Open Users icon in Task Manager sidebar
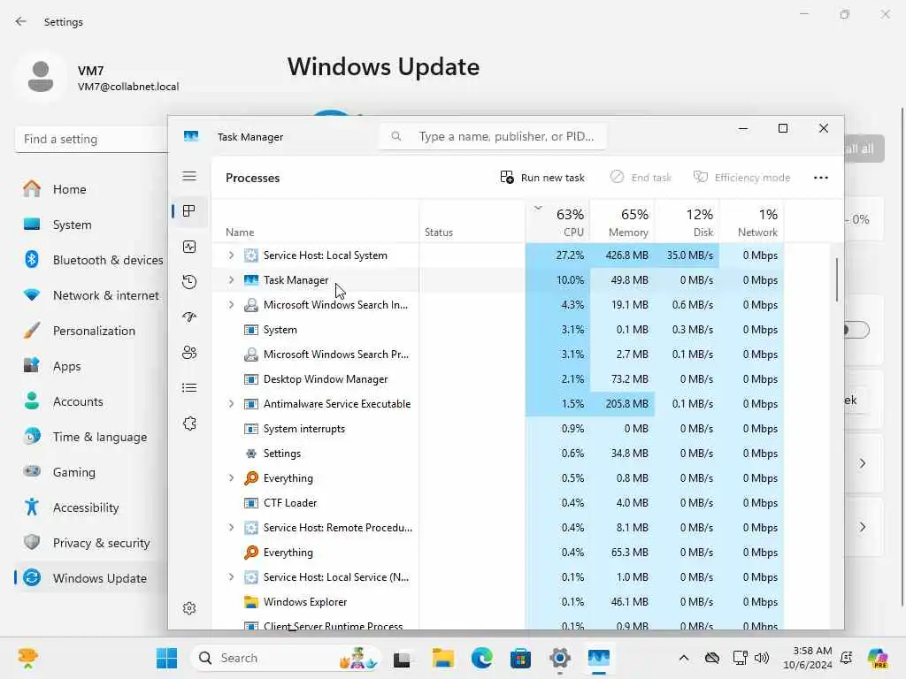The height and width of the screenshot is (679, 906). click(x=189, y=352)
